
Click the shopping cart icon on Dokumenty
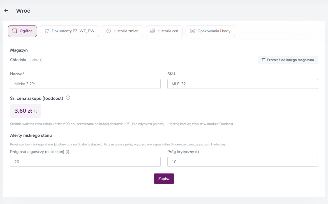(47, 31)
